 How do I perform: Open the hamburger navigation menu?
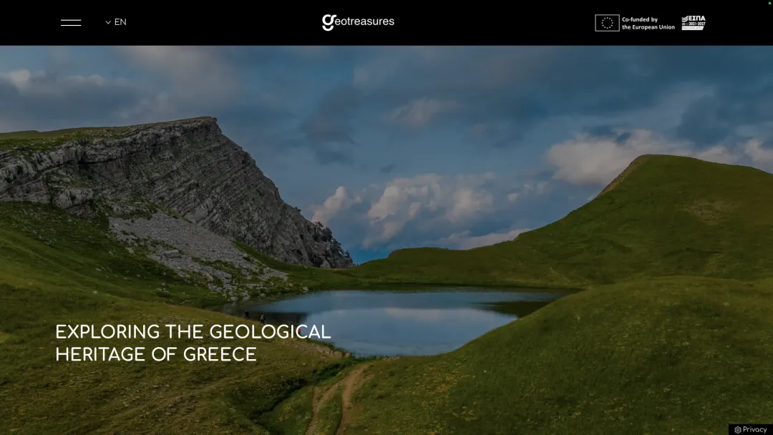(71, 23)
